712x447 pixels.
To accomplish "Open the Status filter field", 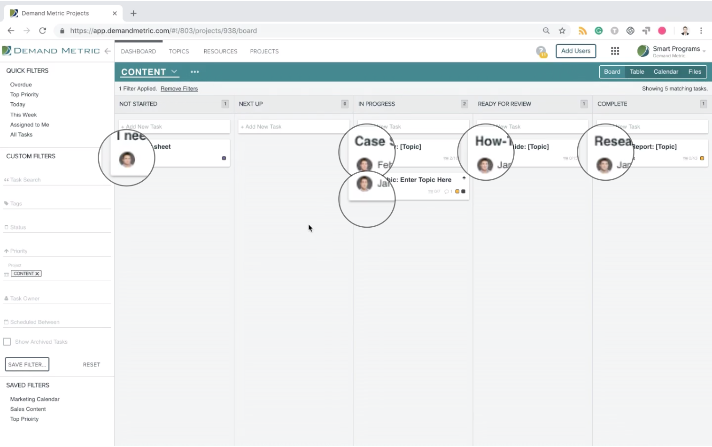I will [57, 227].
